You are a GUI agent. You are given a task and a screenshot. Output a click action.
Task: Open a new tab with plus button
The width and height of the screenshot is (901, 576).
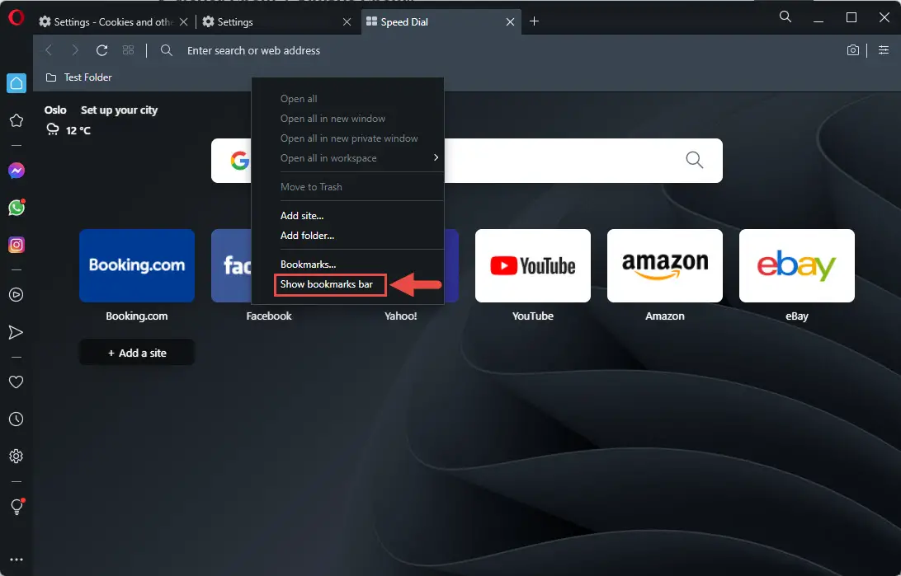(x=534, y=21)
